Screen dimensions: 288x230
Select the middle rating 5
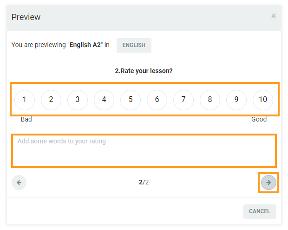[131, 99]
